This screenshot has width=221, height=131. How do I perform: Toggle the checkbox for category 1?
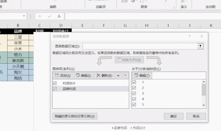tap(134, 82)
